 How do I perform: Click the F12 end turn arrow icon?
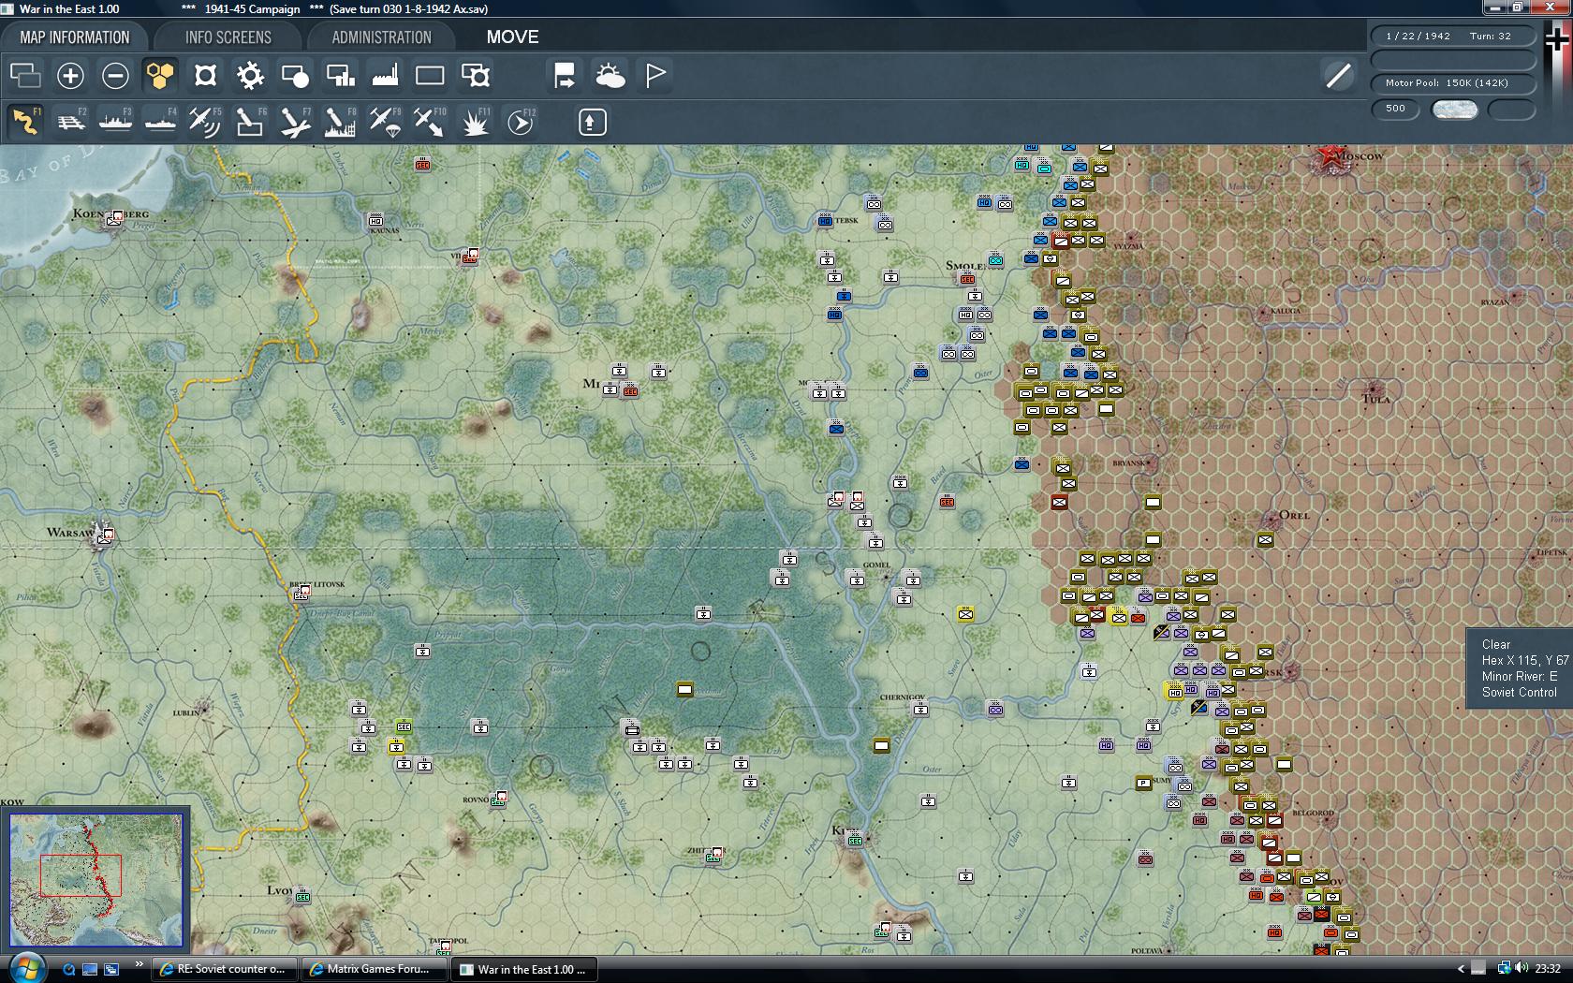click(520, 122)
